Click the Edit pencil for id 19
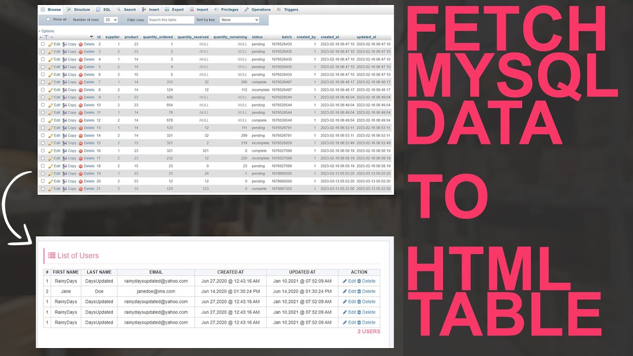 [50, 174]
